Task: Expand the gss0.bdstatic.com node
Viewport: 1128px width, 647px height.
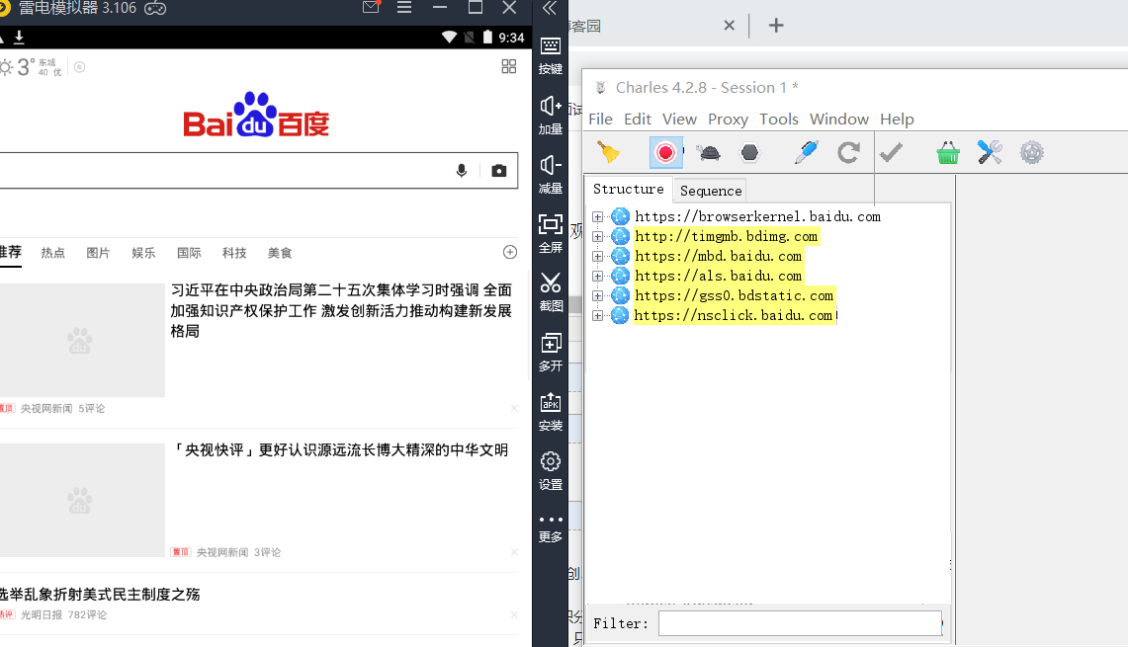Action: pos(597,295)
